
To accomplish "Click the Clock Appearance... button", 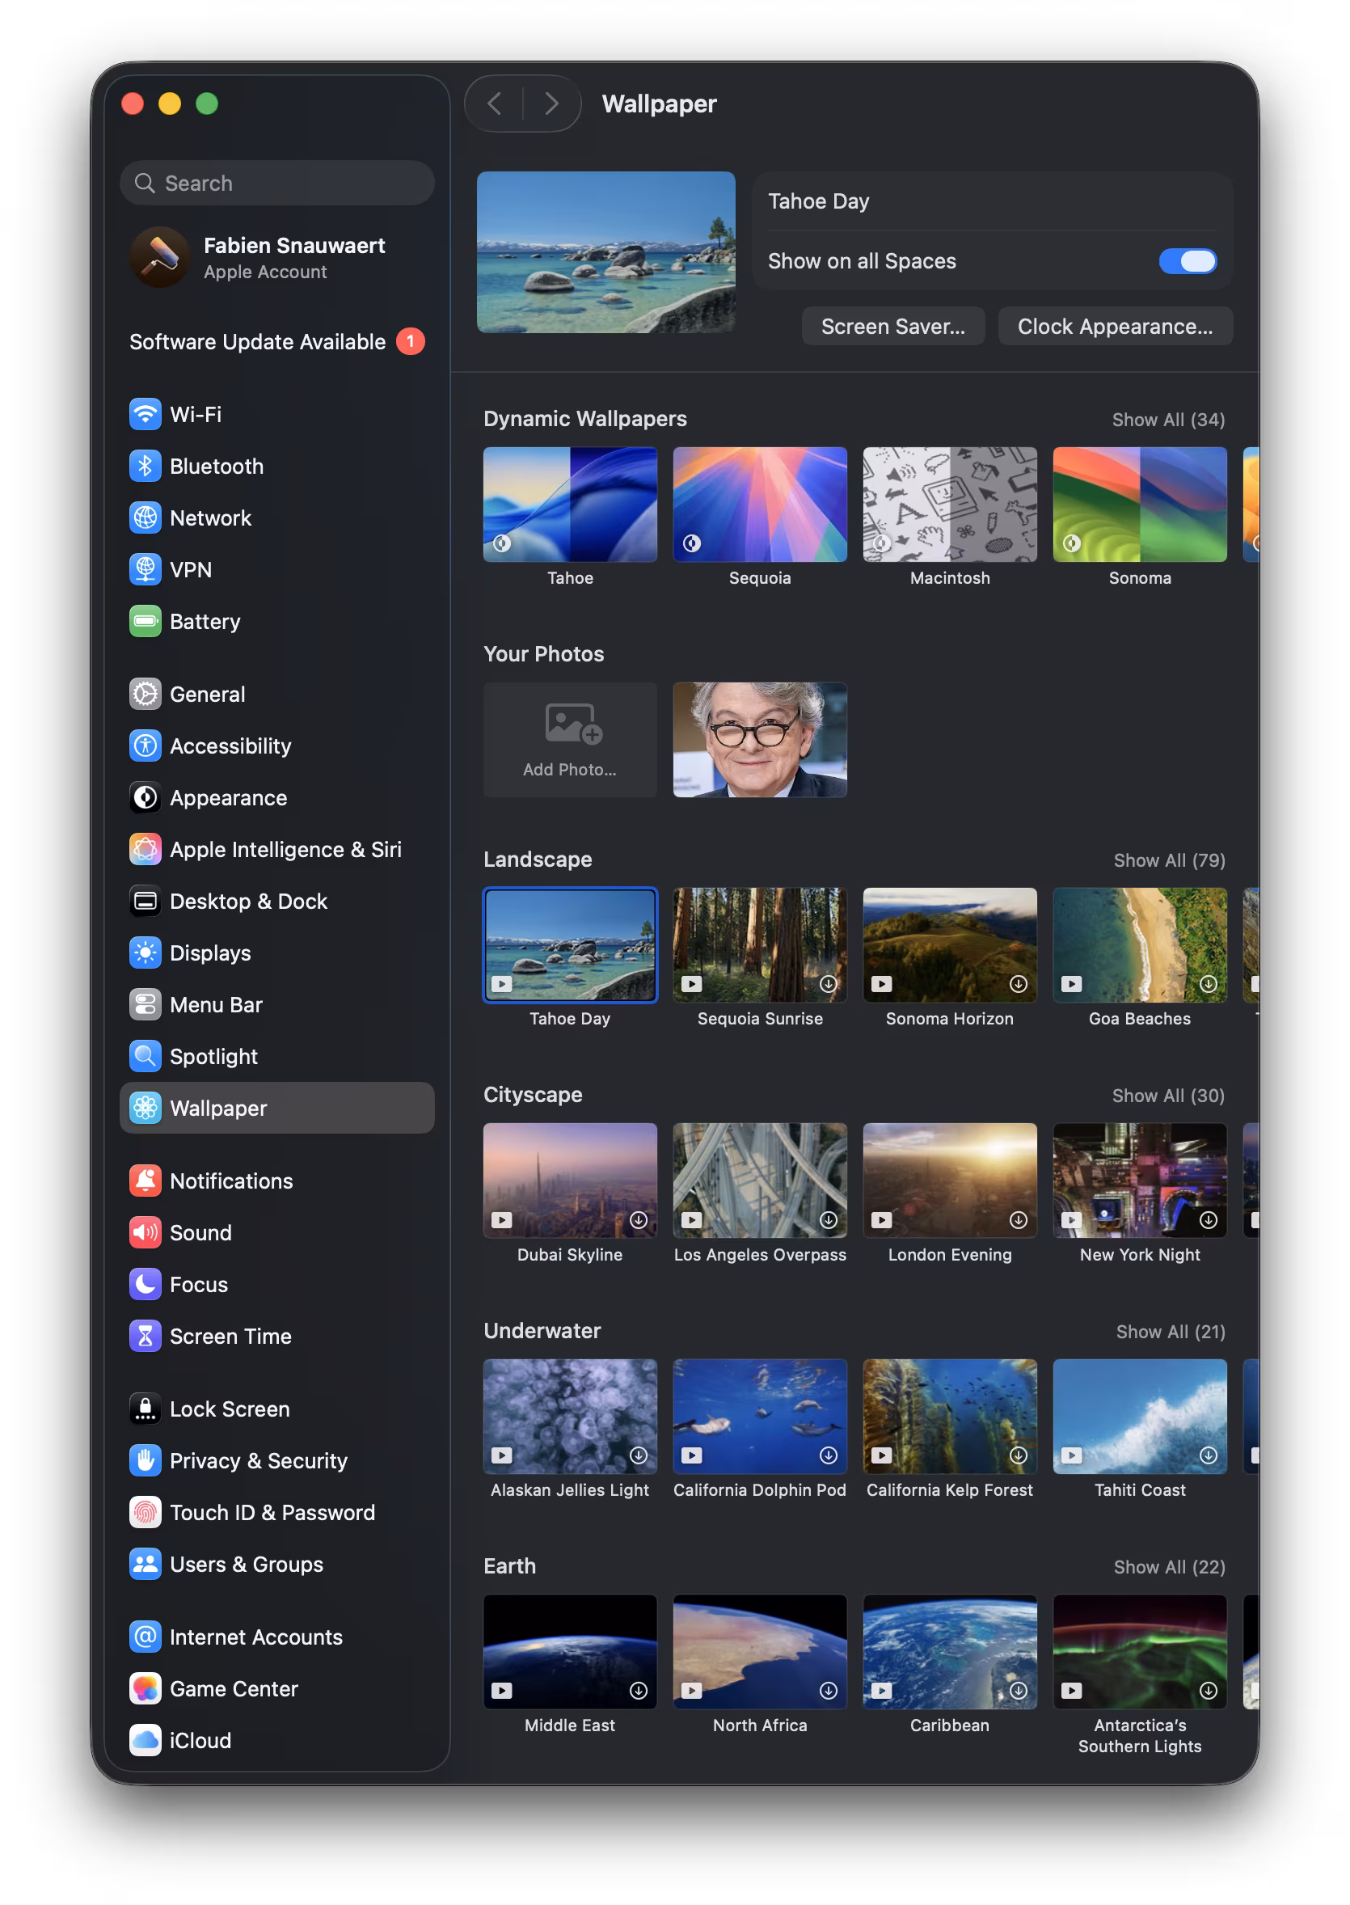I will [x=1115, y=326].
